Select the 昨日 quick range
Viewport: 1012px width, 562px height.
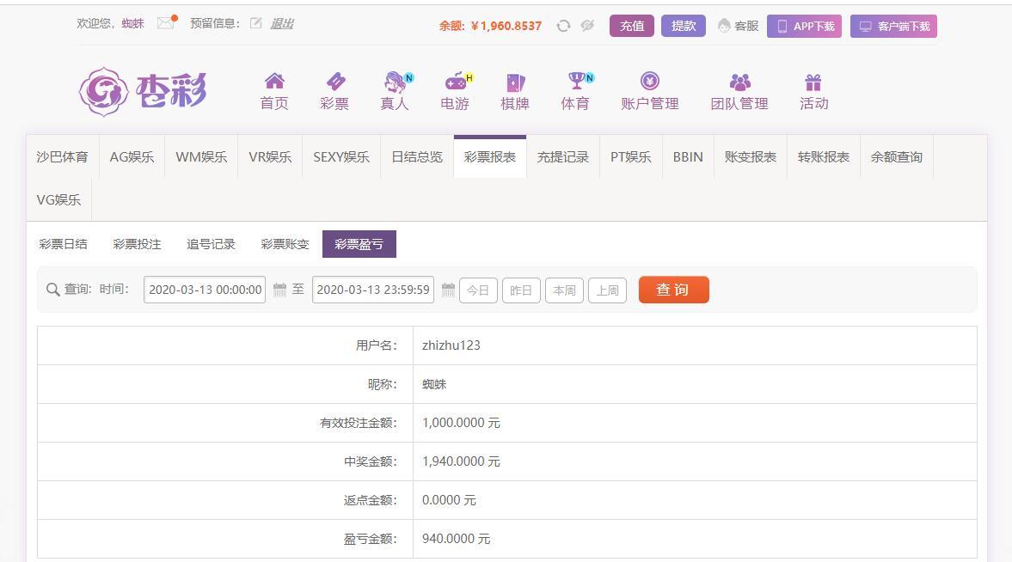(521, 290)
